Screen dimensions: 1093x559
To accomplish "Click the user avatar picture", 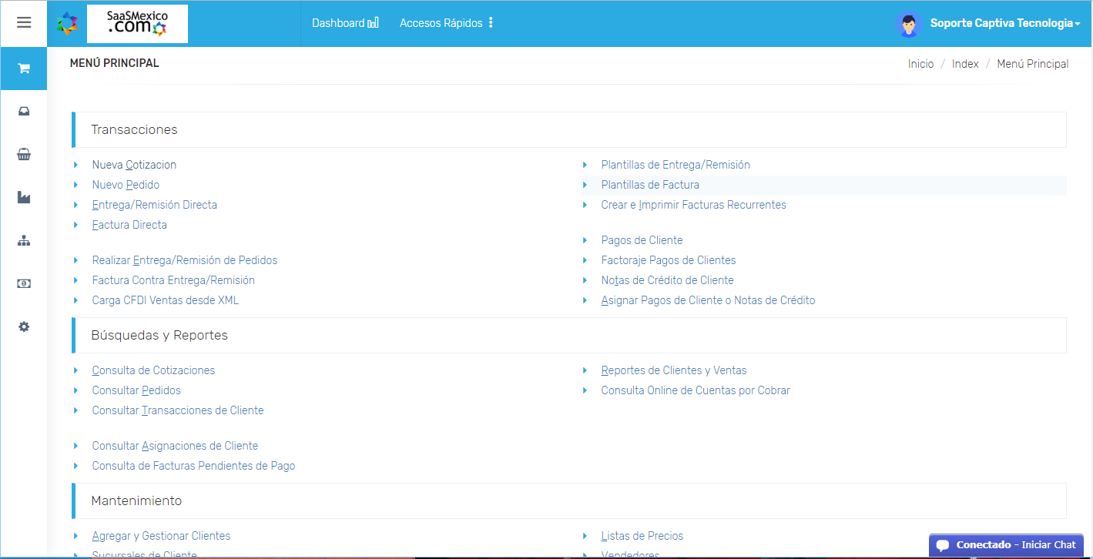I will [909, 24].
